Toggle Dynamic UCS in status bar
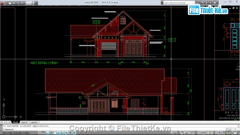 63,133
